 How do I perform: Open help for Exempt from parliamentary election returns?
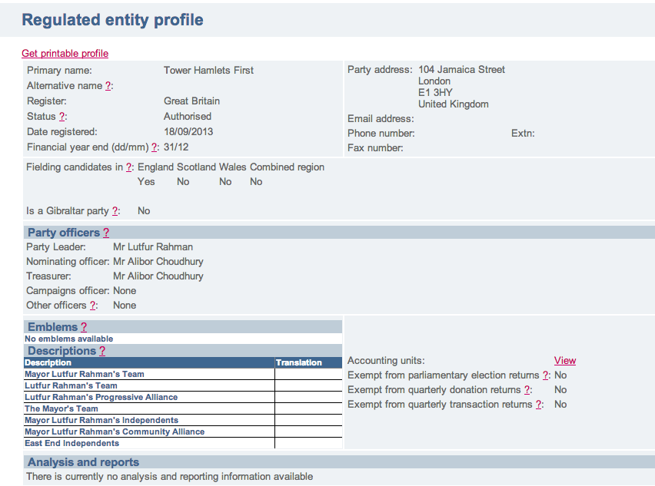tap(546, 375)
